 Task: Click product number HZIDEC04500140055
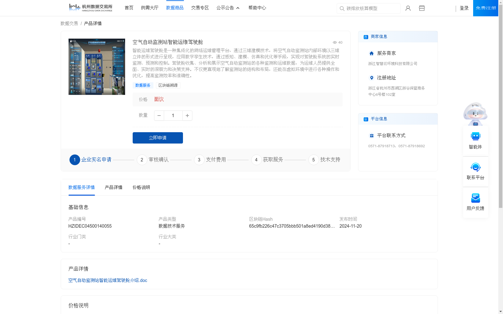(90, 226)
